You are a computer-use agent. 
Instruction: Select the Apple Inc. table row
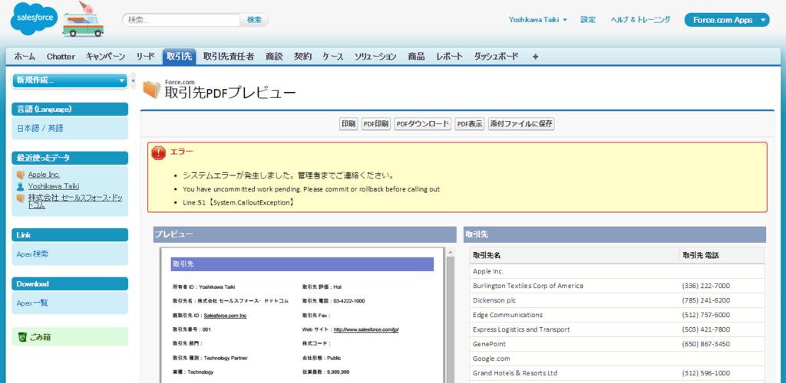pyautogui.click(x=617, y=271)
